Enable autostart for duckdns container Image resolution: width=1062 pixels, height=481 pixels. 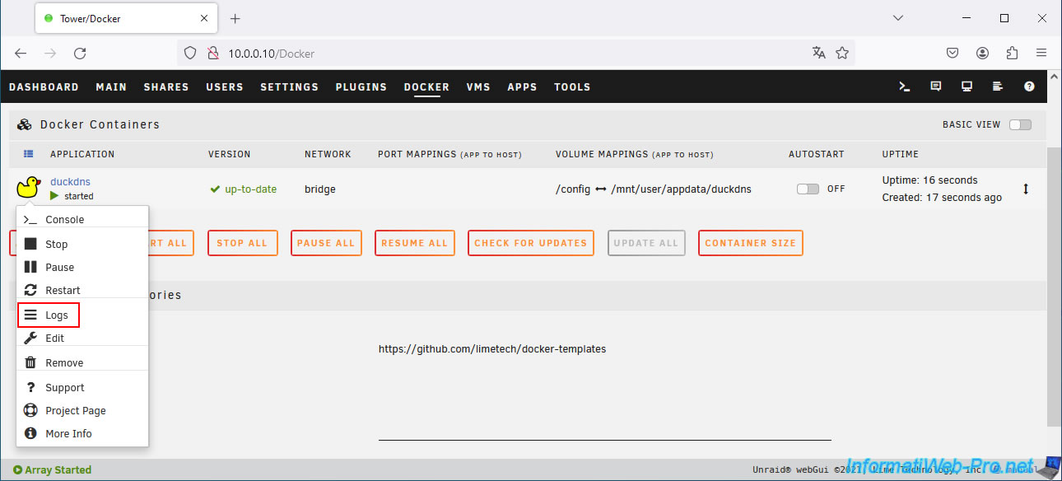808,189
